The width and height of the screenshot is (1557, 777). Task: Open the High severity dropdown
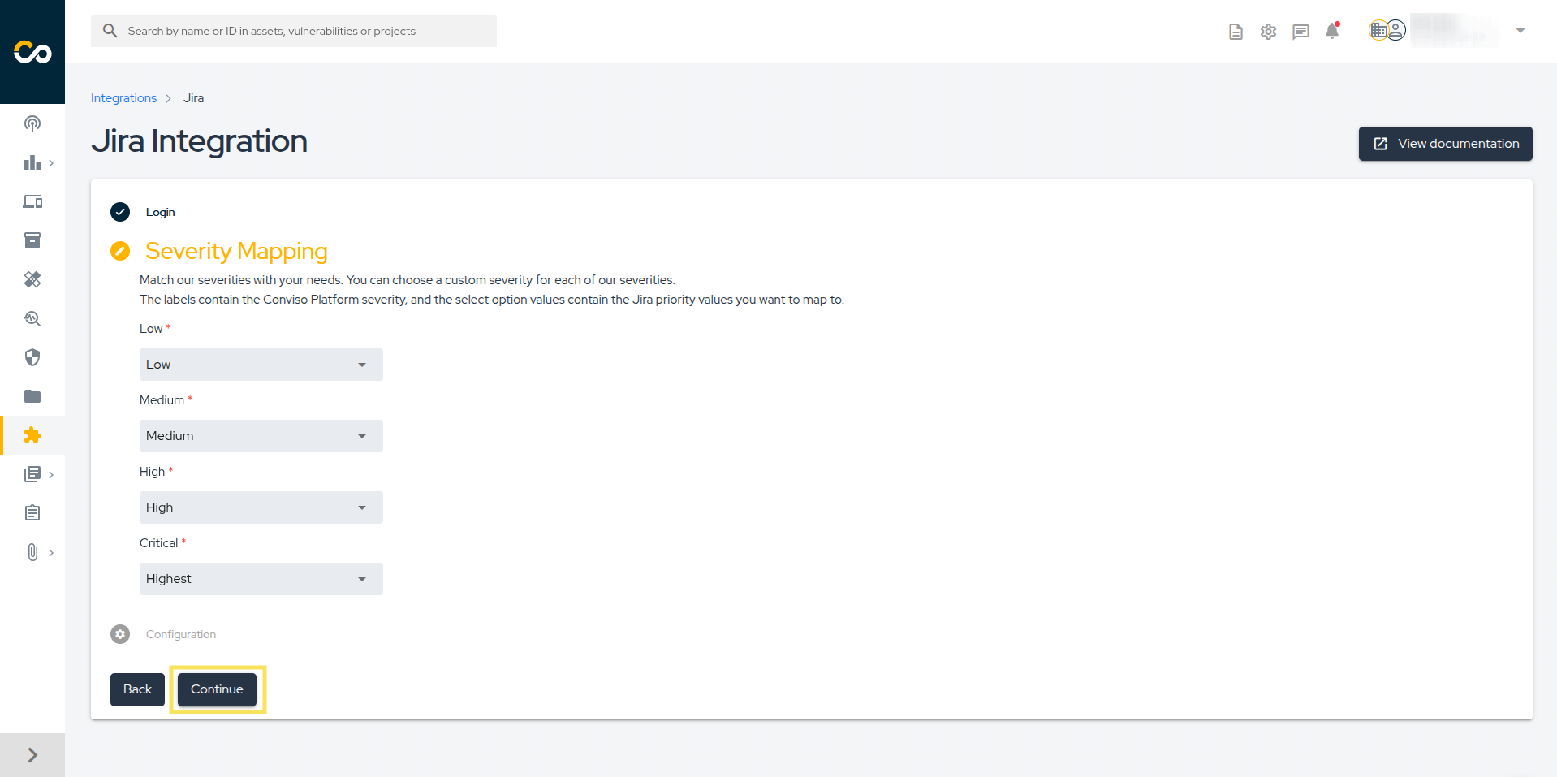point(261,507)
